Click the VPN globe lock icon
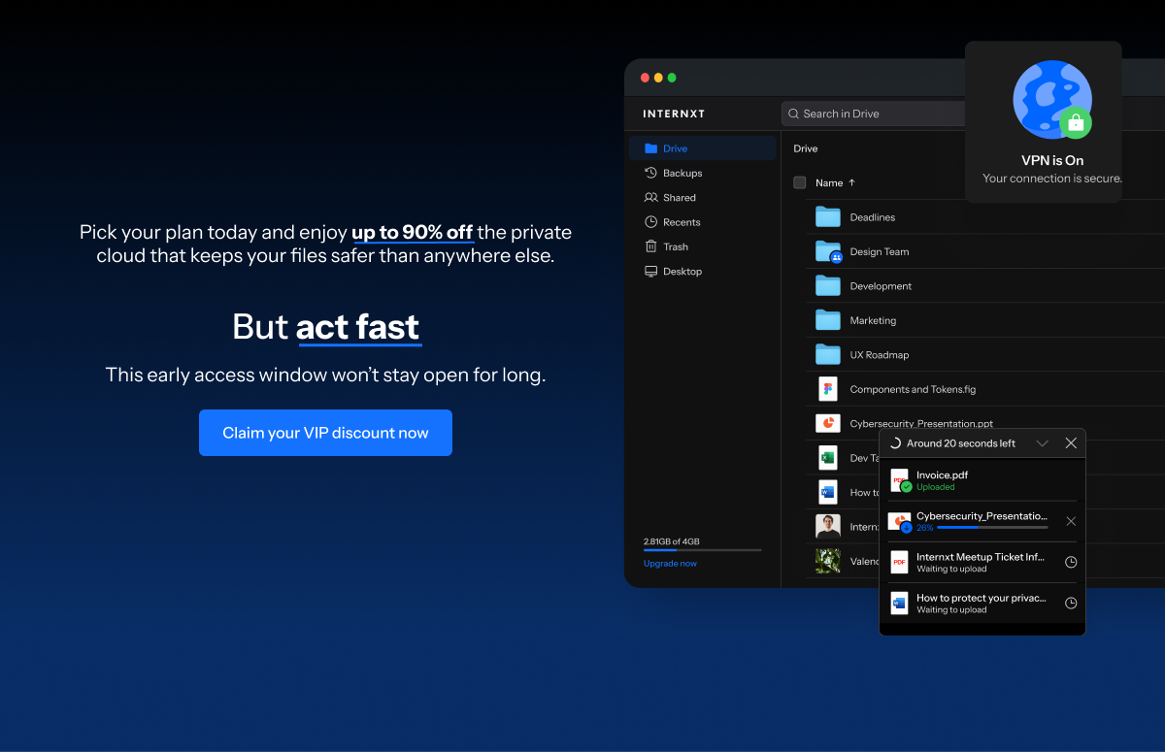1165x752 pixels. (1052, 100)
